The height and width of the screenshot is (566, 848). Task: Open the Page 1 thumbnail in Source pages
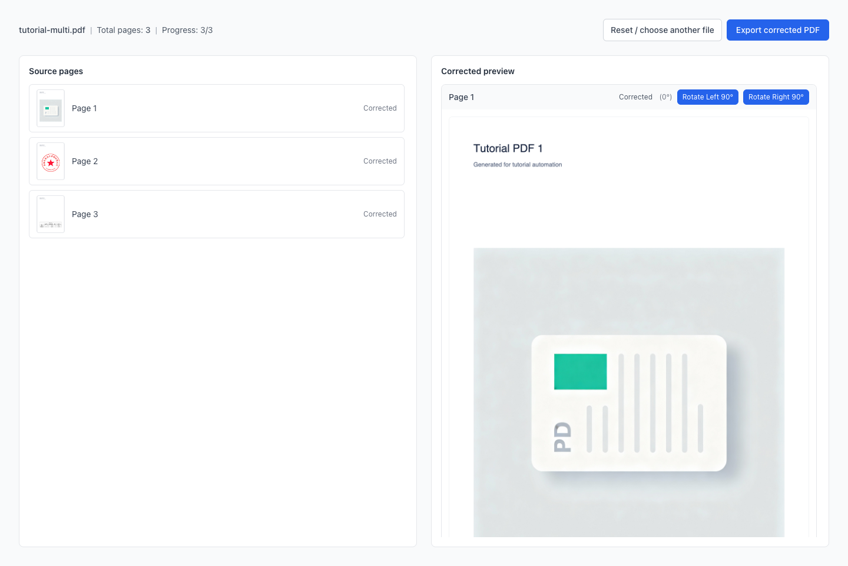51,108
